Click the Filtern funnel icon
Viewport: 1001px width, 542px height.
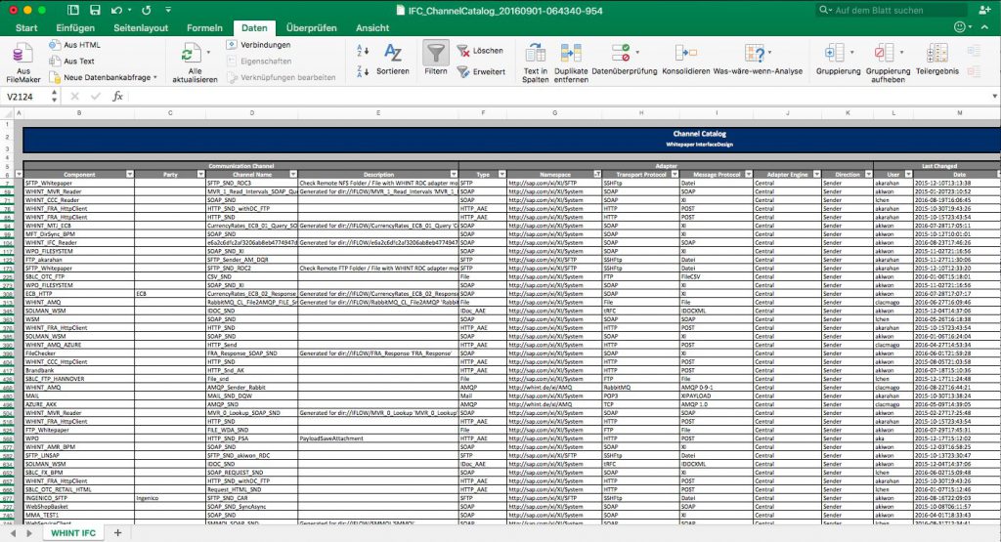click(x=436, y=53)
